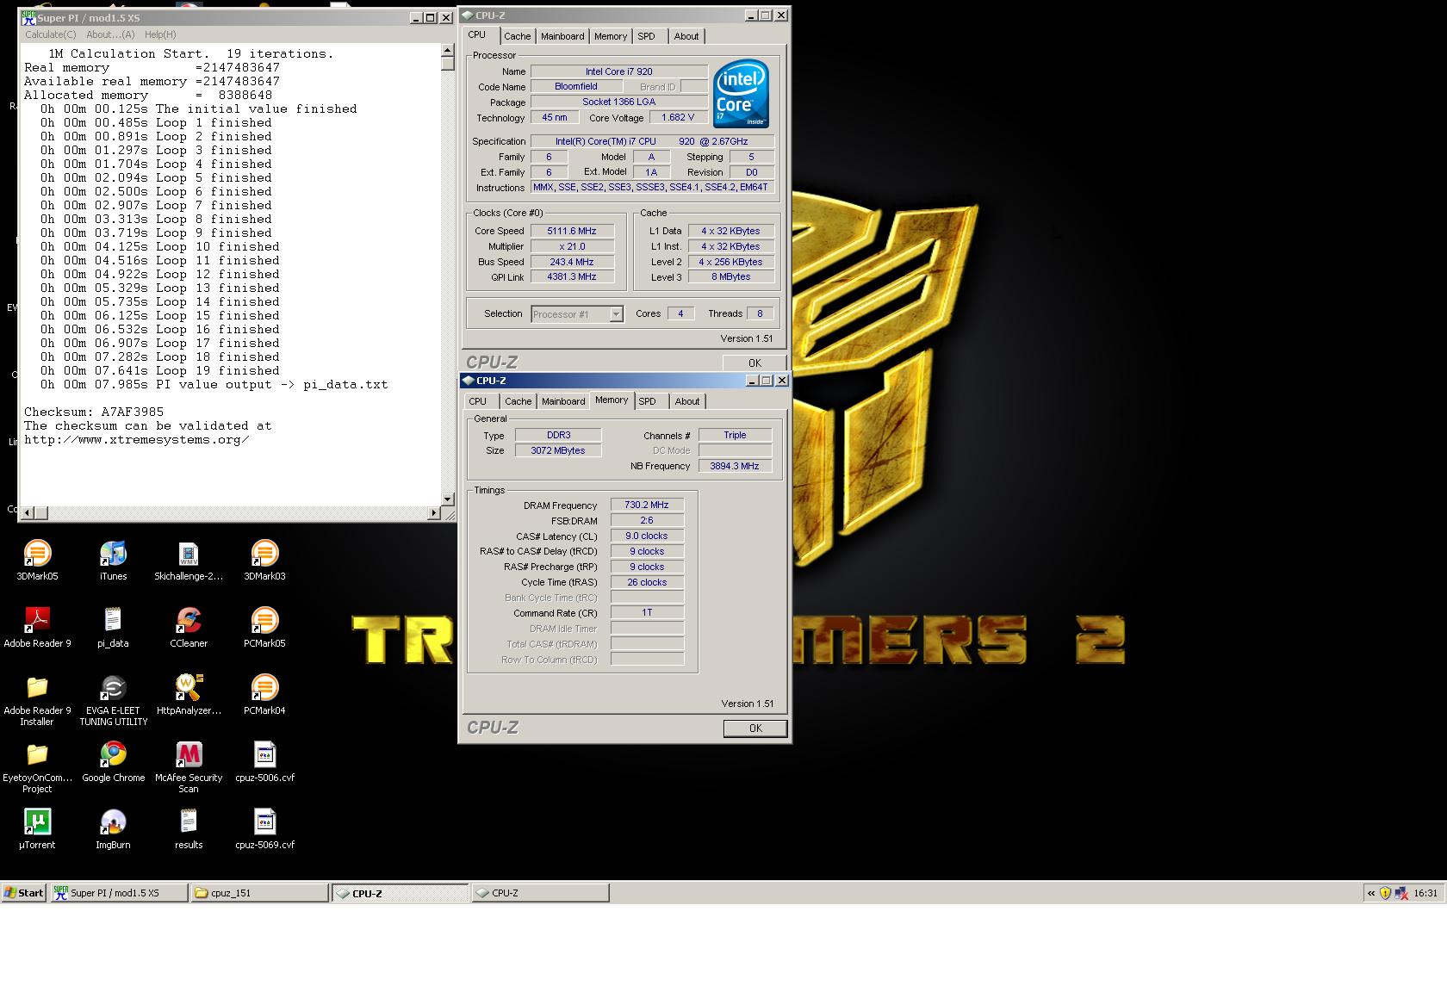Launch Adobe Reader 9 shortcut

point(37,627)
